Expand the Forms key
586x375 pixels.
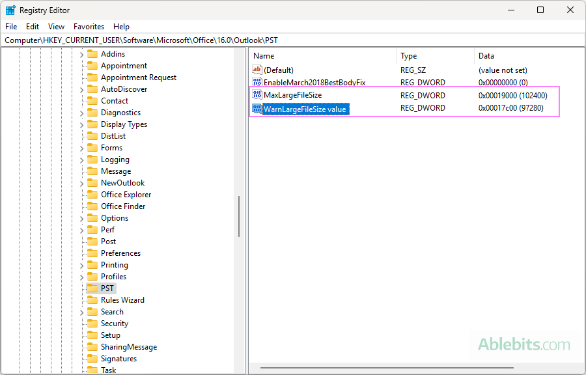click(82, 148)
